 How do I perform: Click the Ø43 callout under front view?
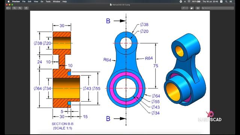click(155, 107)
